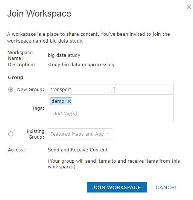Remove the demo tag using its x
The width and height of the screenshot is (193, 200).
pyautogui.click(x=69, y=101)
